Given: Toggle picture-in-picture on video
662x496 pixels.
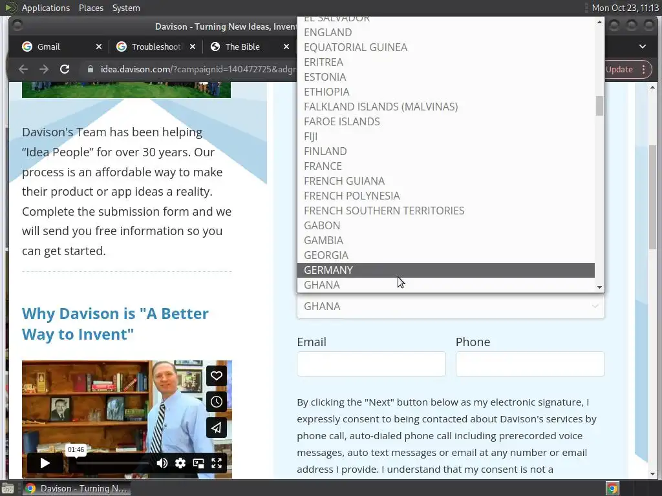Looking at the screenshot, I should [x=198, y=463].
